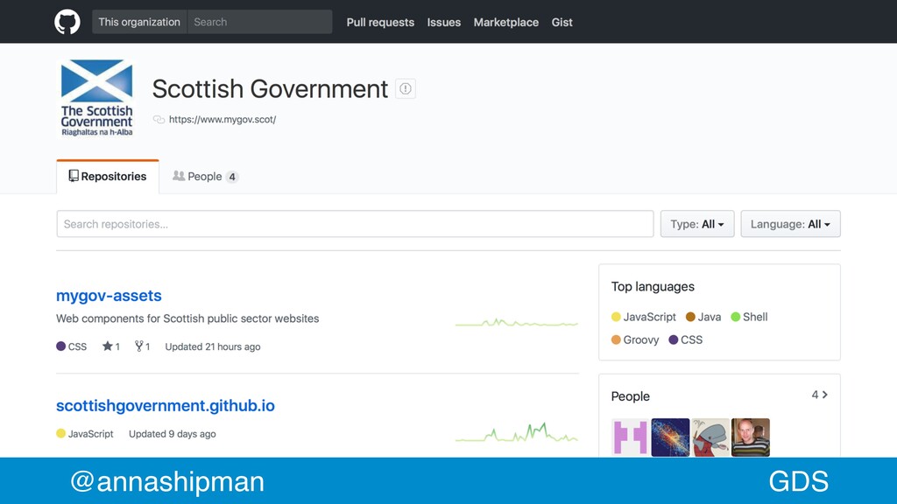The width and height of the screenshot is (897, 504).
Task: Open Marketplace in the header
Action: (506, 22)
